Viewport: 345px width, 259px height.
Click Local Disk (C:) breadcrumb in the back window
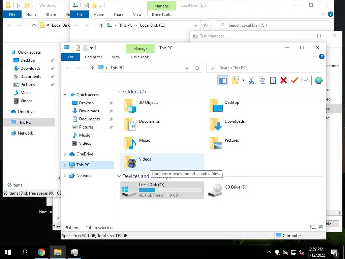(153, 25)
